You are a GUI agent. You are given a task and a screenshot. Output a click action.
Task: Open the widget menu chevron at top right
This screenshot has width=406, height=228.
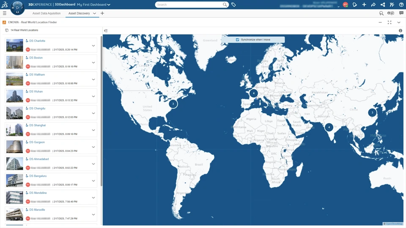[399, 22]
